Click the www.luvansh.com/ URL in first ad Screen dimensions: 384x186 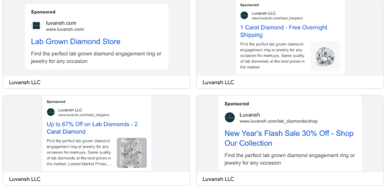[x=65, y=29]
